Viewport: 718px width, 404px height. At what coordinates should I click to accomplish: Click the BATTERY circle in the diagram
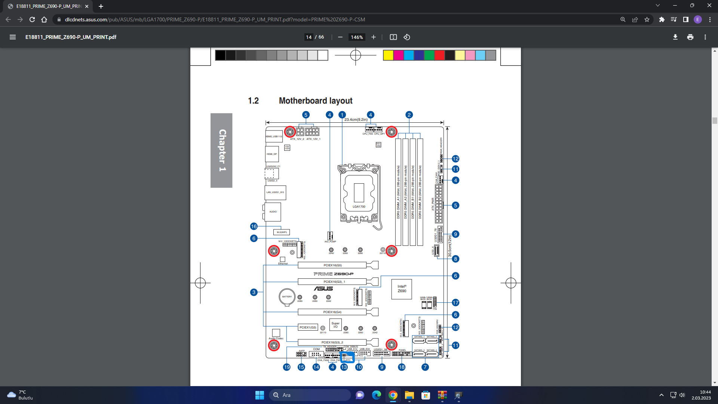point(287,297)
